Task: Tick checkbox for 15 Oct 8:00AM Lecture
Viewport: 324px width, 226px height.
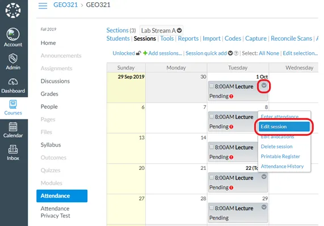Action: pos(212,147)
